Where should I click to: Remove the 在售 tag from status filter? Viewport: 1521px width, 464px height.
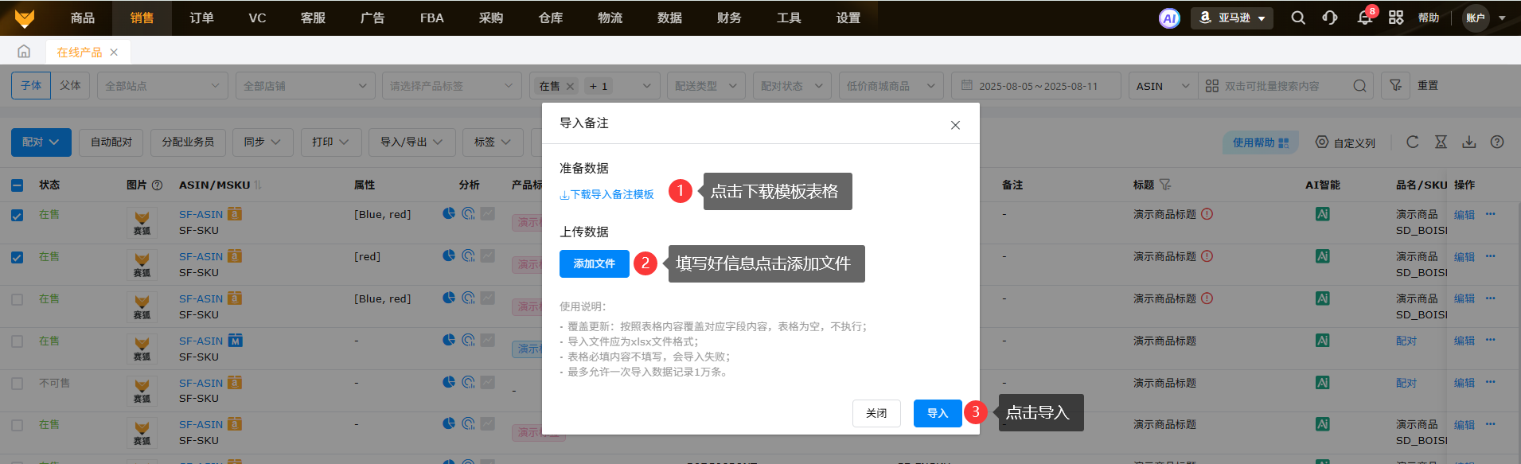coord(570,86)
